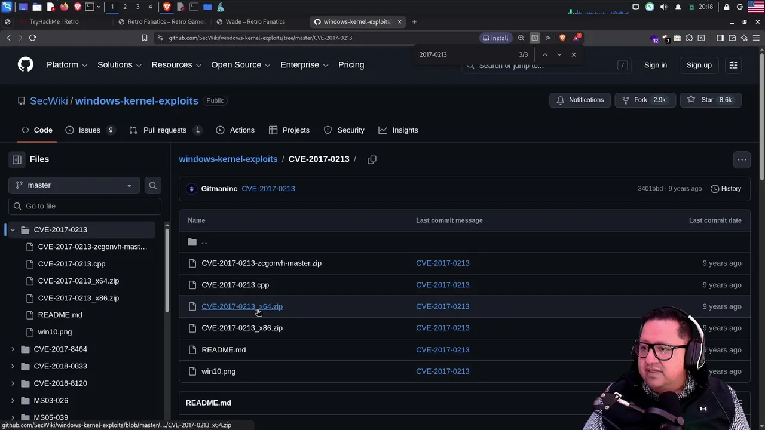This screenshot has height=430, width=765.
Task: Click the GitHub logo
Action: click(26, 64)
